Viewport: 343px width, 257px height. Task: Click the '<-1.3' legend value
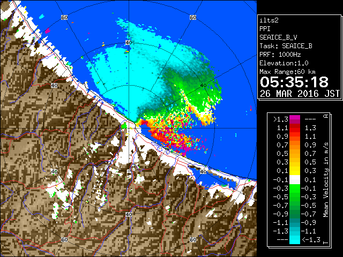click(311, 240)
